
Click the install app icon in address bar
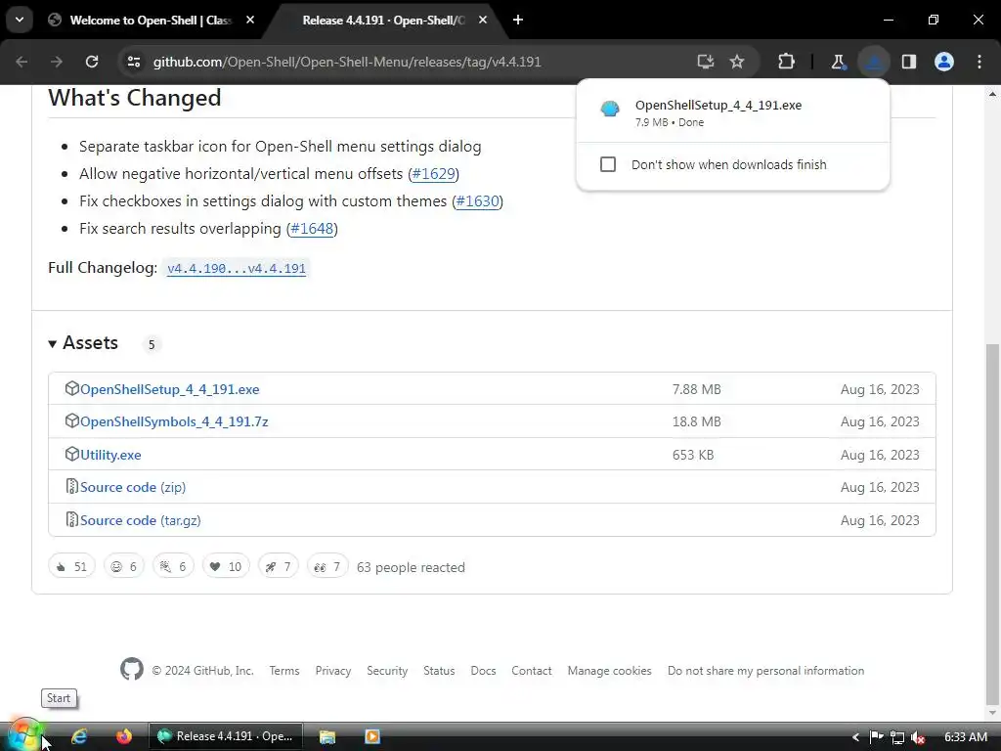point(705,62)
